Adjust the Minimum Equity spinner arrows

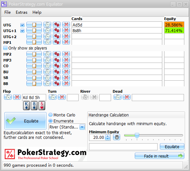coord(107,137)
